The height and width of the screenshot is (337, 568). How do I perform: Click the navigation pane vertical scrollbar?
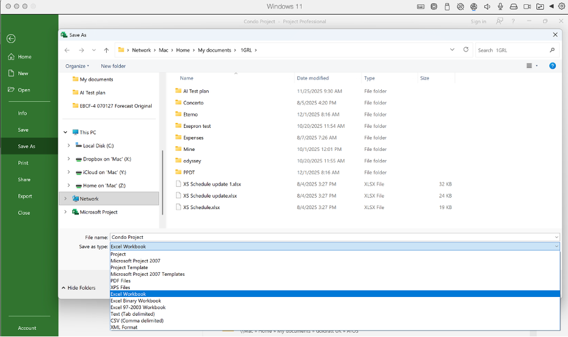click(x=162, y=181)
